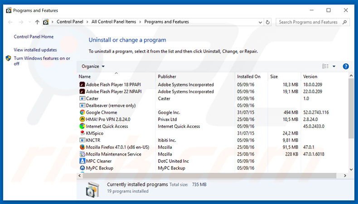Click the Dealbeaver program icon
The width and height of the screenshot is (358, 204).
[x=82, y=105]
